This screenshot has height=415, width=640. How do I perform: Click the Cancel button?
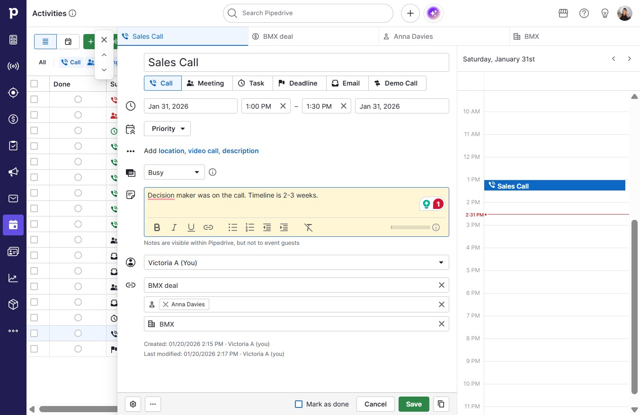[x=375, y=404]
